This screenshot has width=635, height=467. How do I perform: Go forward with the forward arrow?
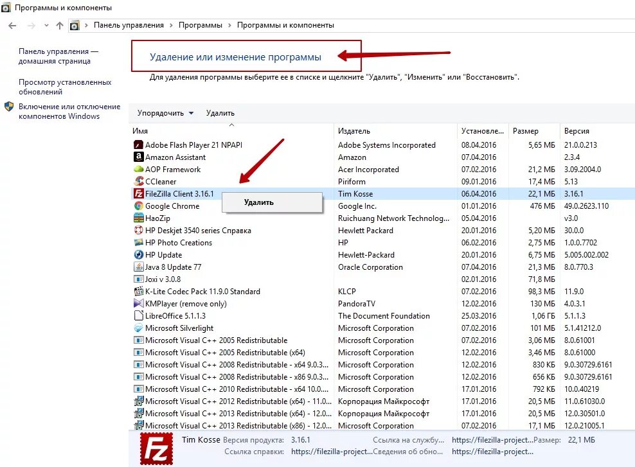[31, 26]
